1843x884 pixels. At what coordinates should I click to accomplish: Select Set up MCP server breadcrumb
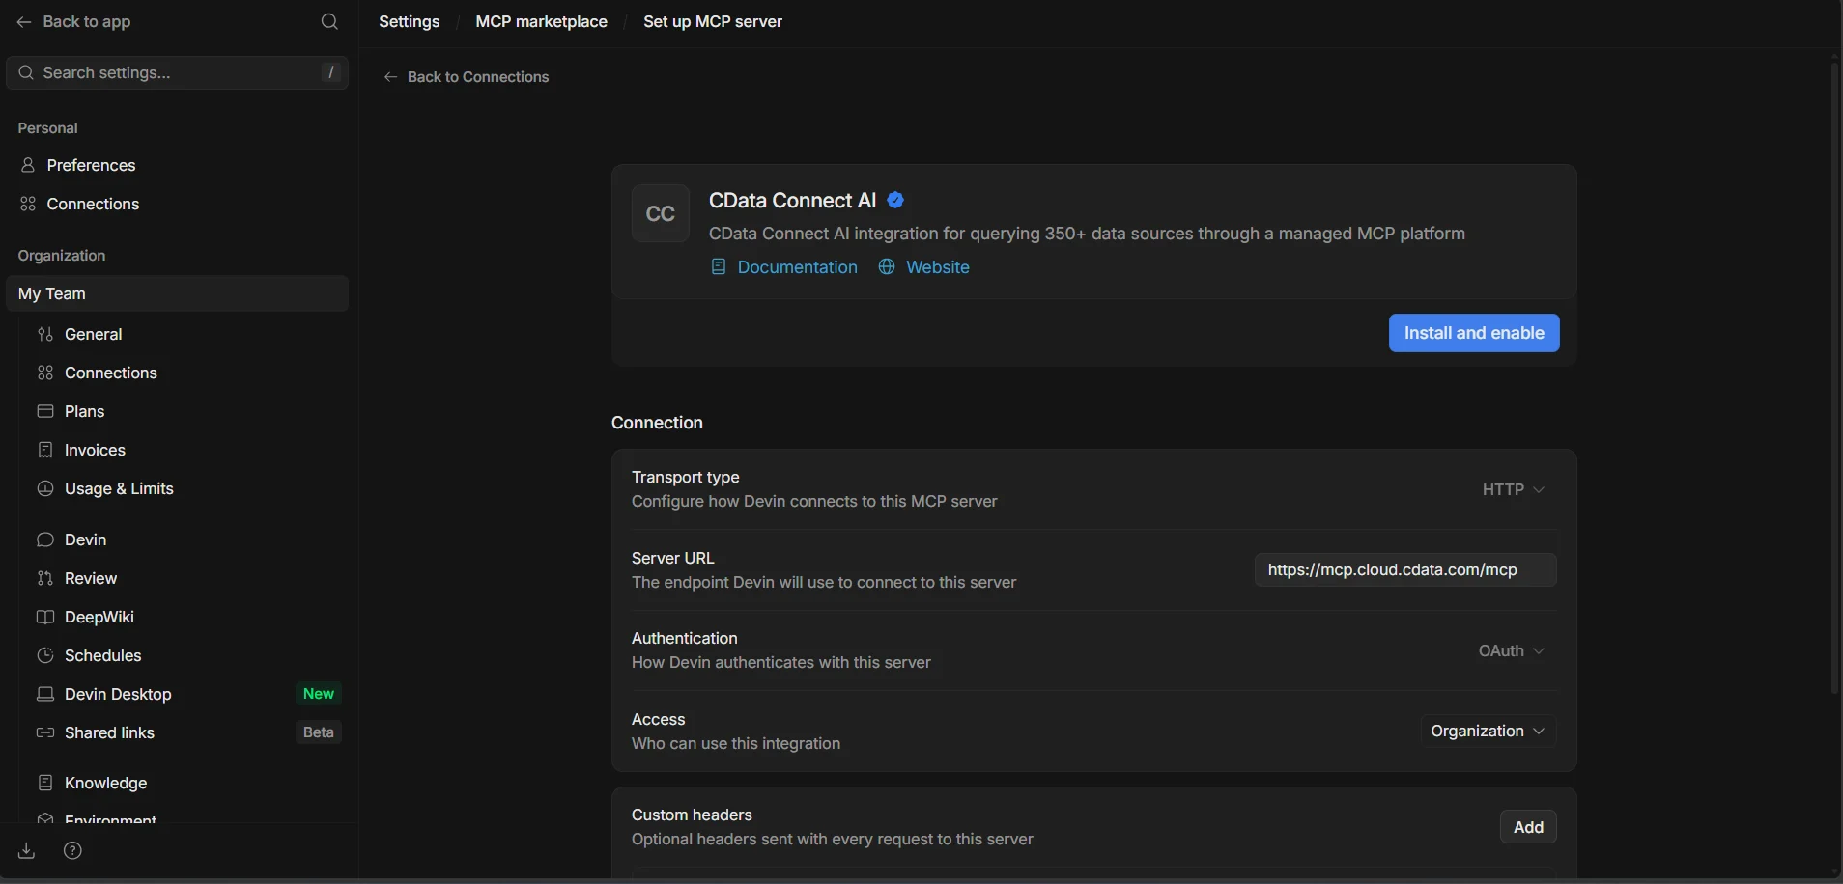tap(713, 21)
